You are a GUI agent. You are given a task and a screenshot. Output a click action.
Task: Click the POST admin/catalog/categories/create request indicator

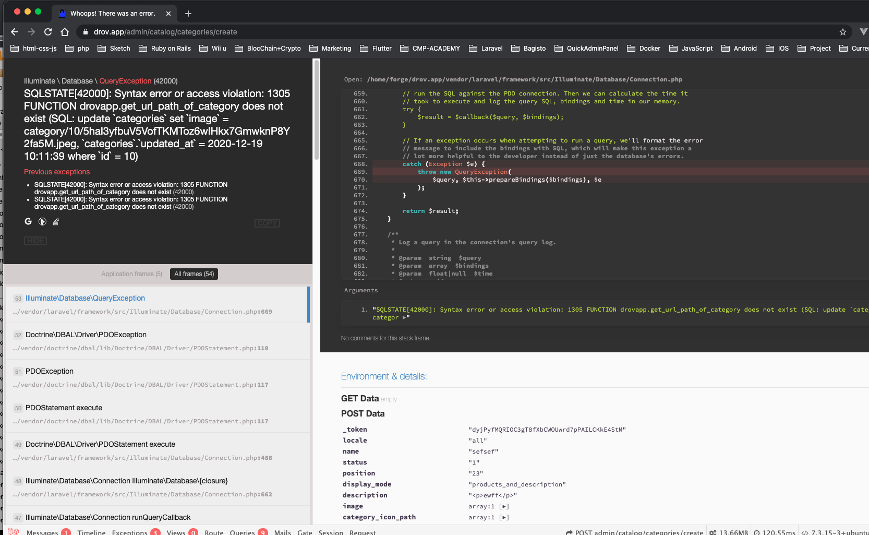(634, 532)
